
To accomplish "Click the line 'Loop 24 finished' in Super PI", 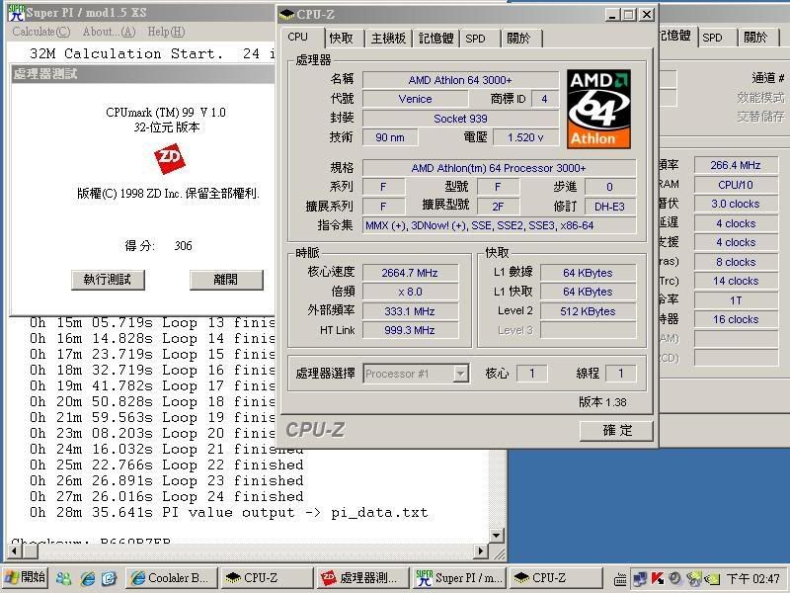I will [166, 497].
